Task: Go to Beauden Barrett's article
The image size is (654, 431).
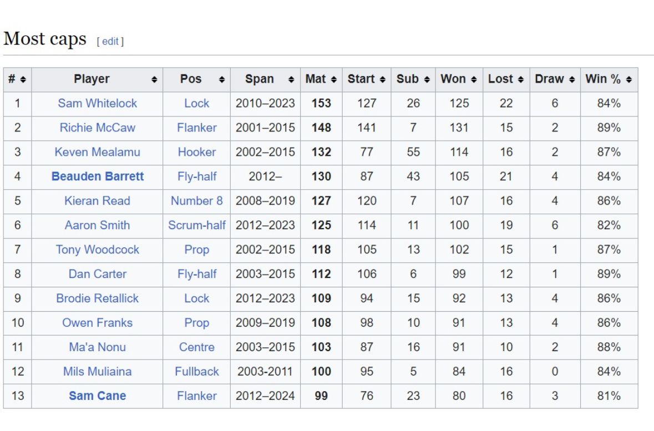Action: pyautogui.click(x=97, y=176)
